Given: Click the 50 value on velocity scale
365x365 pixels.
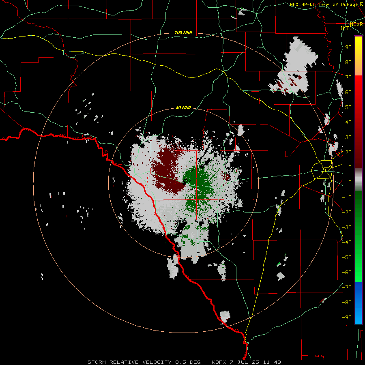Looking at the screenshot, I should tap(348, 107).
